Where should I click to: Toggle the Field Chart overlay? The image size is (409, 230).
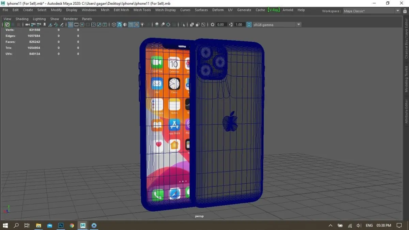pyautogui.click(x=94, y=25)
